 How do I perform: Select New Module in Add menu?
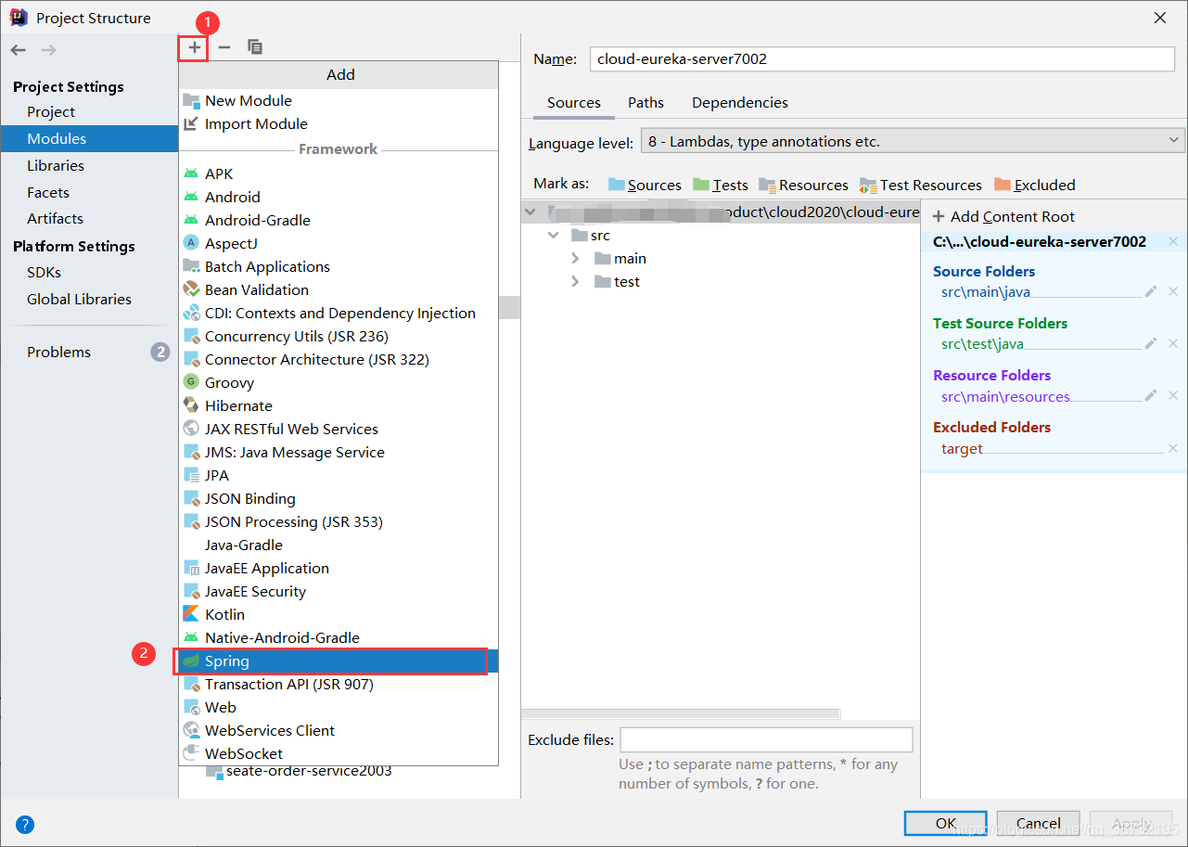click(x=339, y=100)
